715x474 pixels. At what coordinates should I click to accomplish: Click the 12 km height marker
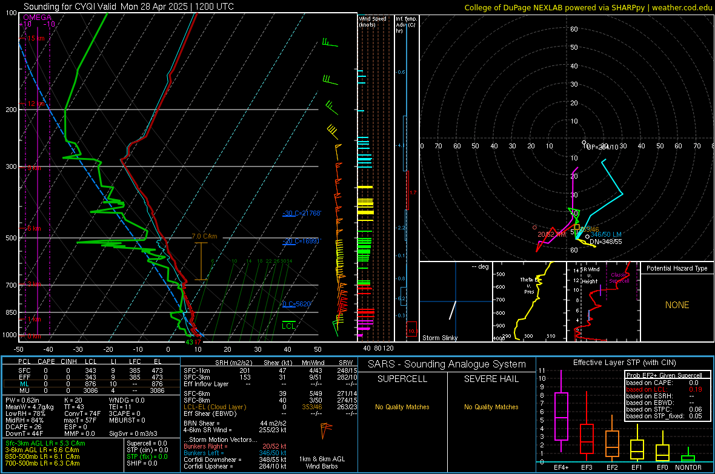[x=36, y=104]
